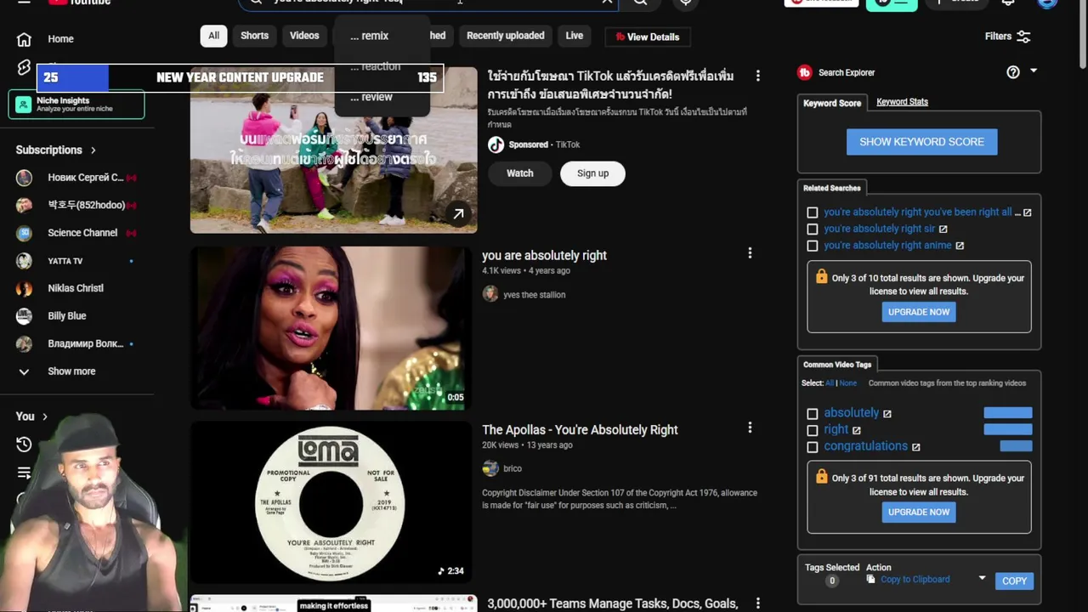This screenshot has height=612, width=1088.
Task: Check the 'congratulations' tag checkbox
Action: tap(813, 447)
